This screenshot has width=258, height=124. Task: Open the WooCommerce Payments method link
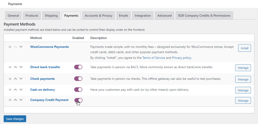click(50, 47)
